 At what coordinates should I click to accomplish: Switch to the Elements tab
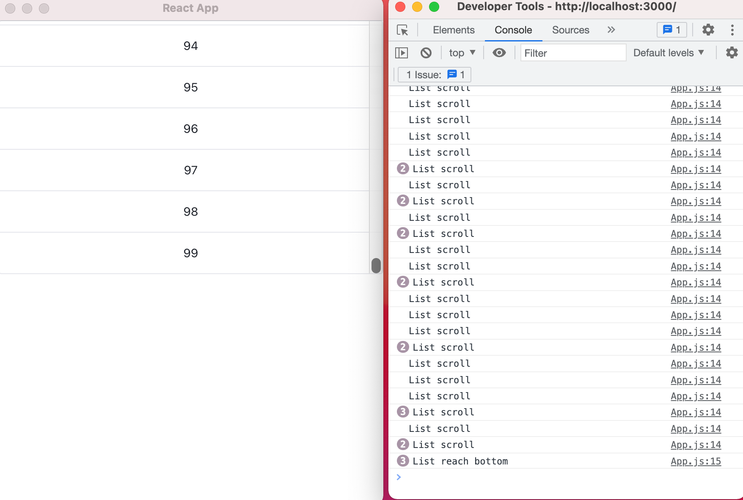[453, 30]
